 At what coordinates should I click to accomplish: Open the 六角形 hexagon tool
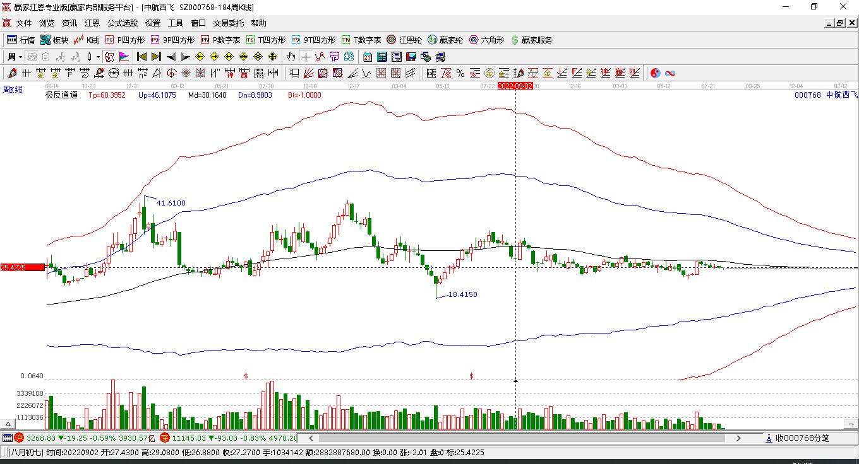(486, 40)
